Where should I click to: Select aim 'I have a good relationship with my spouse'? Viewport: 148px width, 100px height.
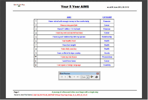point(69,37)
